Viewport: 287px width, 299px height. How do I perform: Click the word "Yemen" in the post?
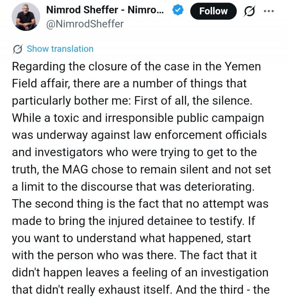click(x=242, y=66)
